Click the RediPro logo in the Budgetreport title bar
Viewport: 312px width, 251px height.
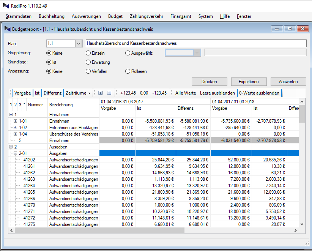7,29
